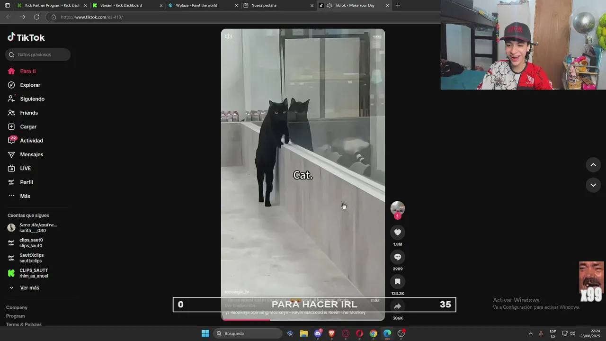
Task: Go to previous video with up chevron
Action: point(593,165)
